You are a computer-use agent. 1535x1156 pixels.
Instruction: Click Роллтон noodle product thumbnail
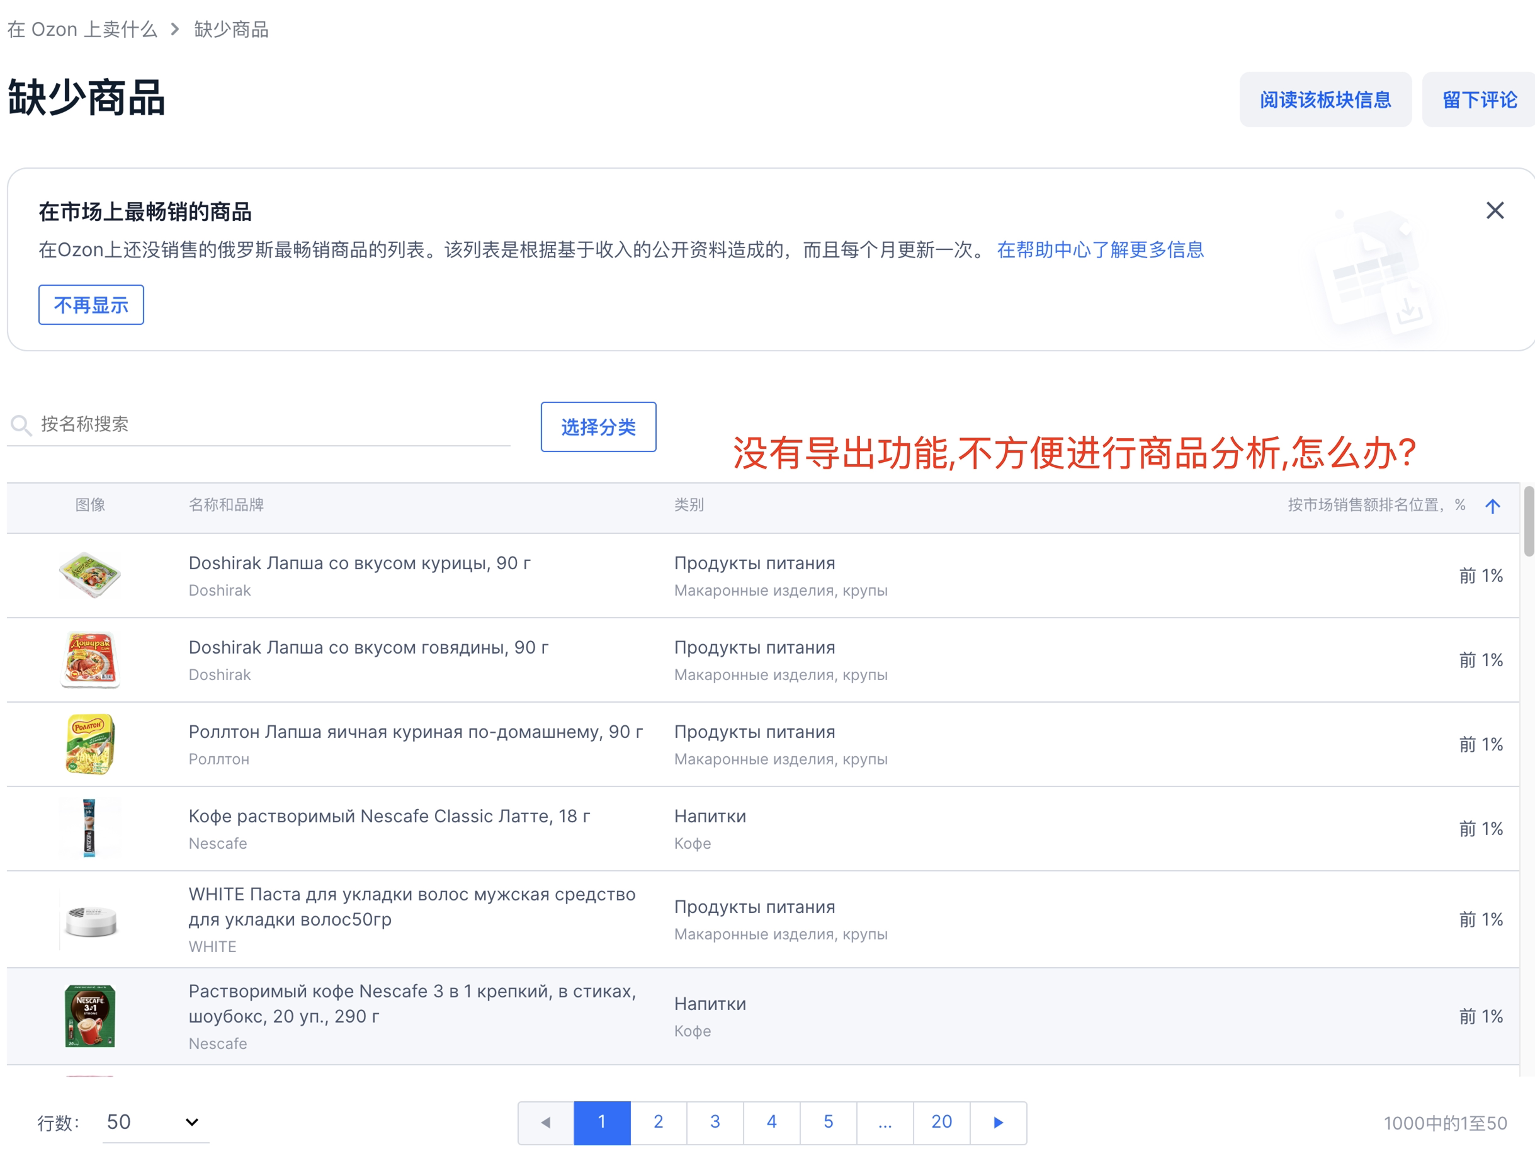coord(89,744)
